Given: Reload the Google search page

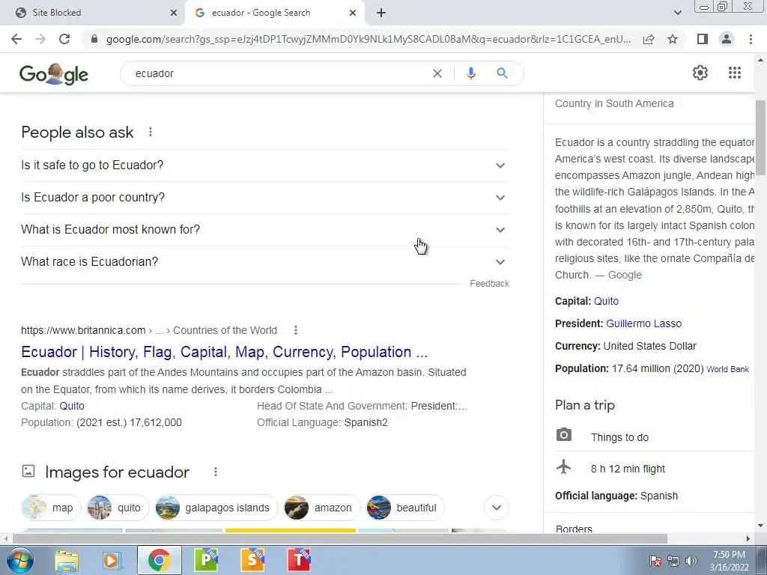Looking at the screenshot, I should coord(64,39).
